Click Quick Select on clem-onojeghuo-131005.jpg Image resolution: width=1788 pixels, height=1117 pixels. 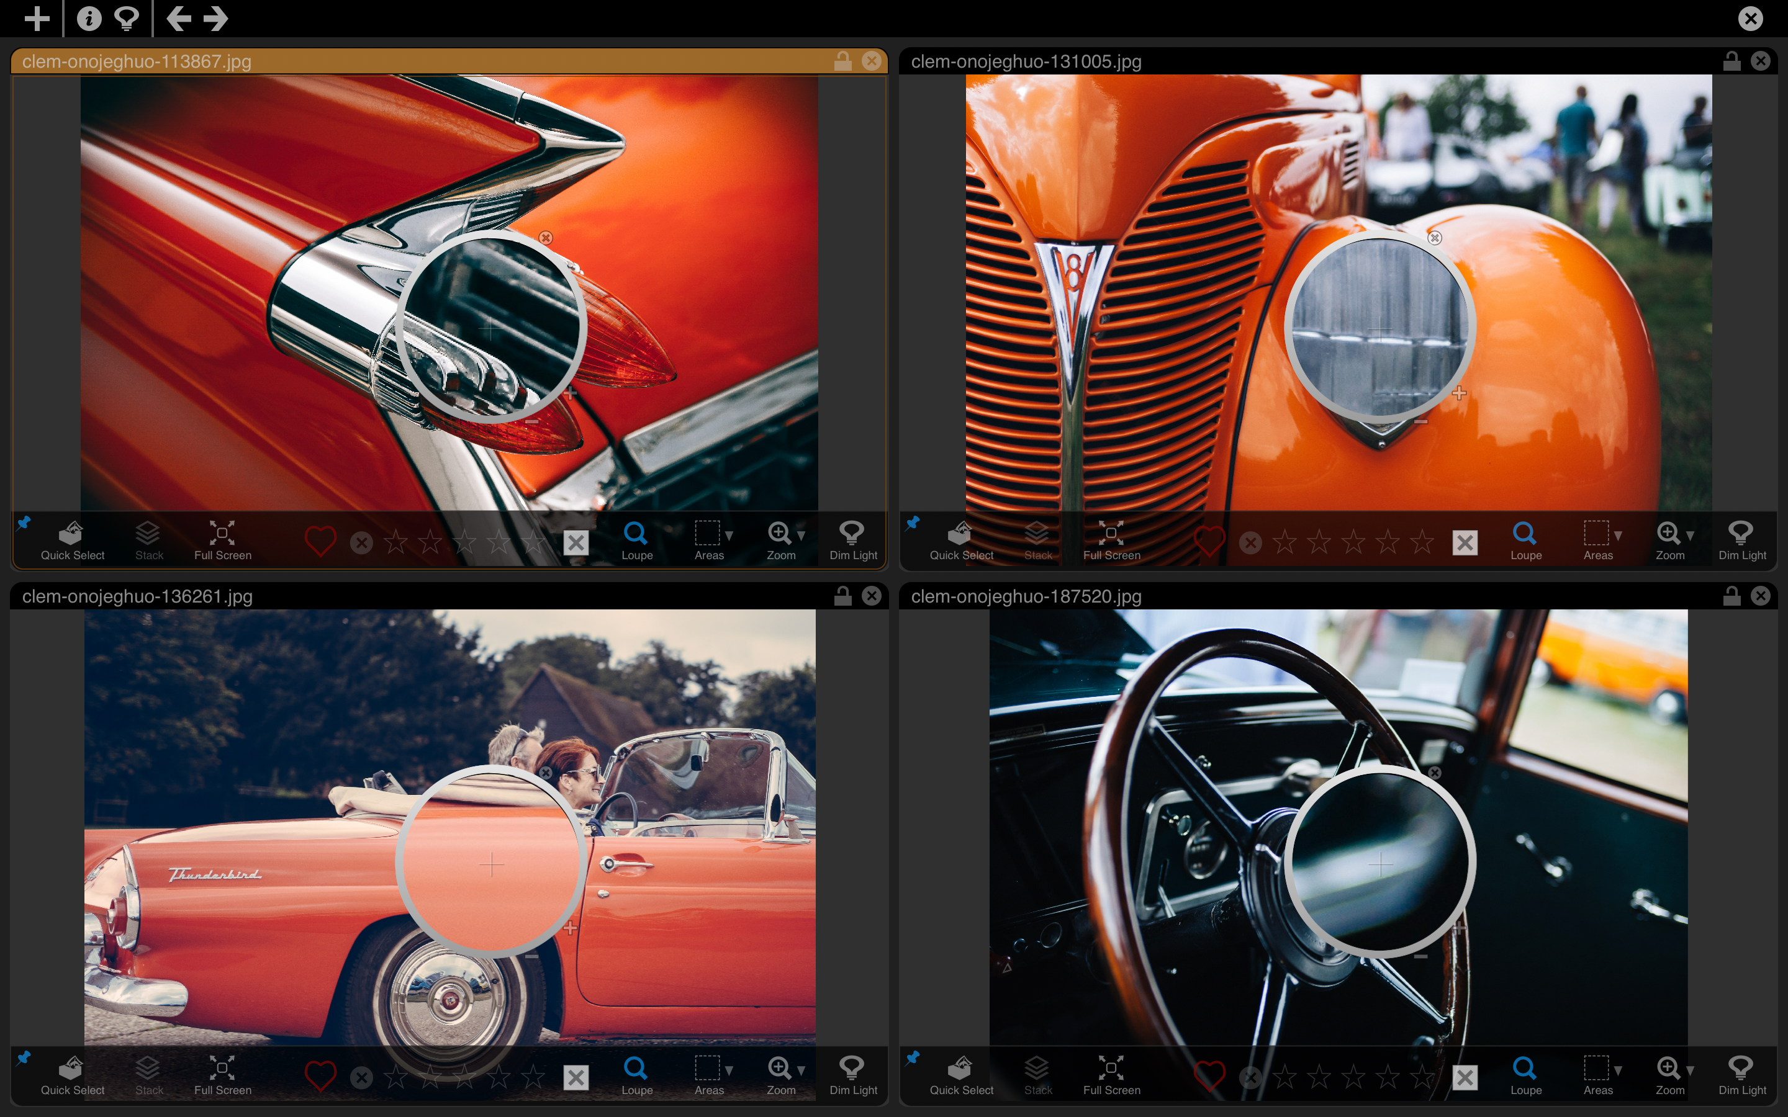tap(960, 540)
